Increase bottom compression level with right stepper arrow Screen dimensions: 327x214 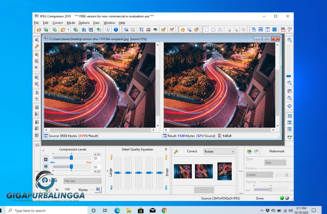99,171
